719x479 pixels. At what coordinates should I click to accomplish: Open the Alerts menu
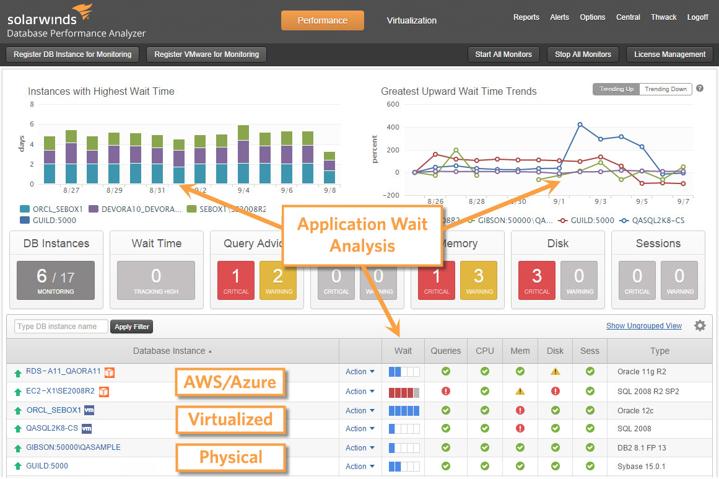559,17
